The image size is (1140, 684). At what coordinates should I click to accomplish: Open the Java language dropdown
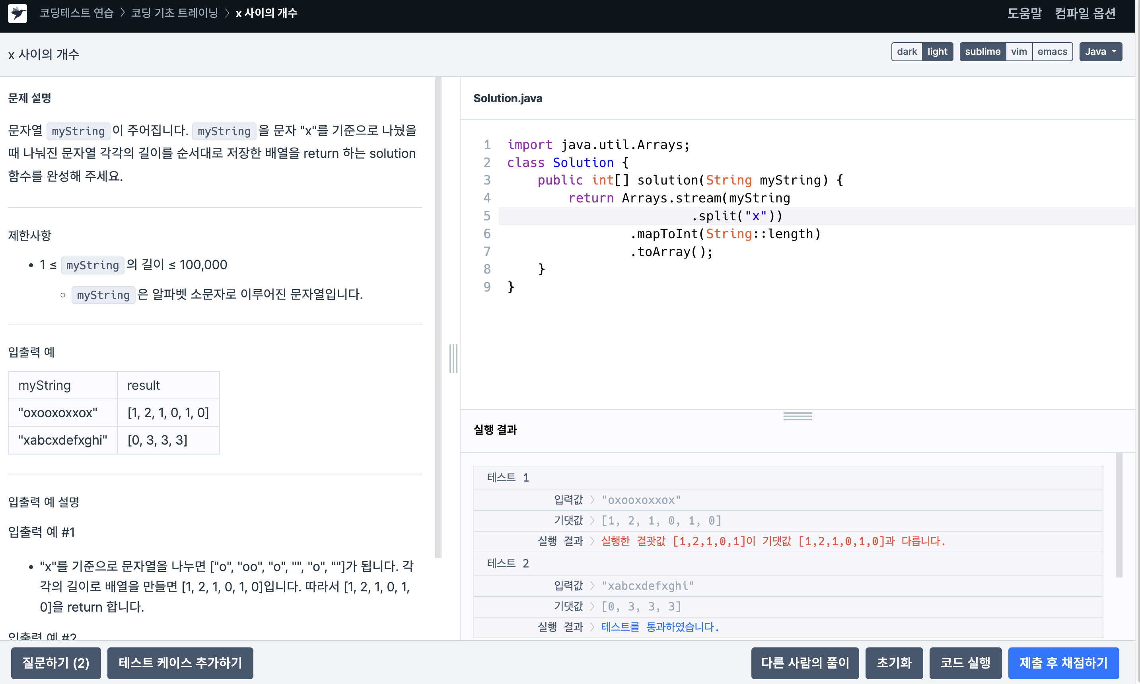tap(1100, 52)
